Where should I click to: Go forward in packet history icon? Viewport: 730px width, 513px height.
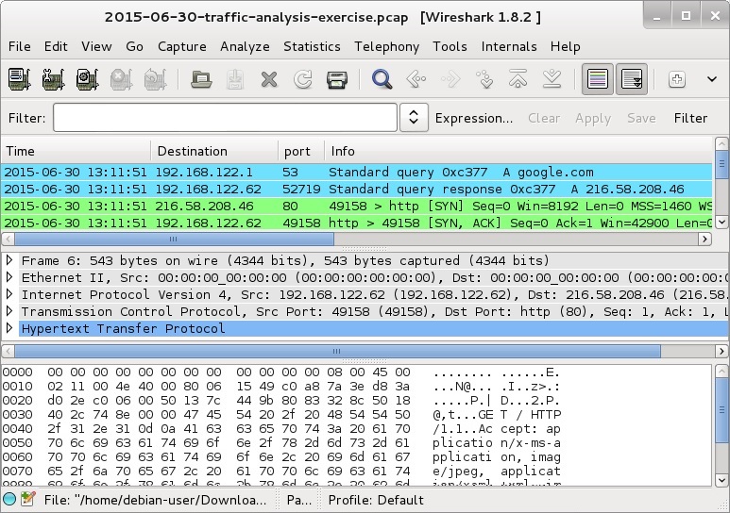(450, 78)
